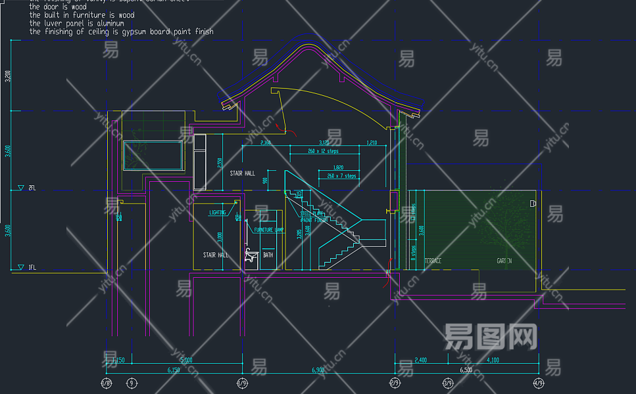Screen dimensions: 636x394
Task: Select the small wall fixture on the garden wall
Action: pos(533,204)
